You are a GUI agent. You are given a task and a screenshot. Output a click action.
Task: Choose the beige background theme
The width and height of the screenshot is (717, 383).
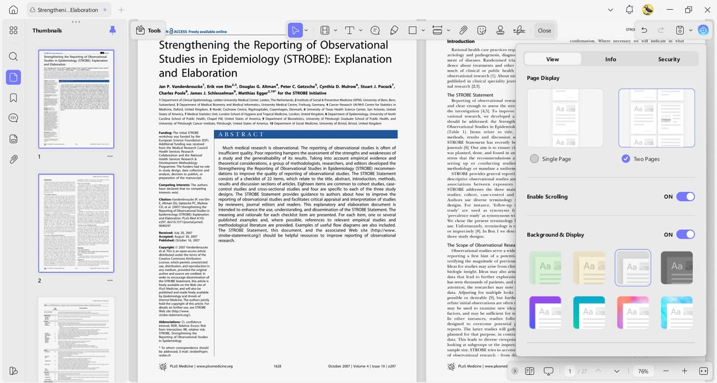[x=589, y=268]
